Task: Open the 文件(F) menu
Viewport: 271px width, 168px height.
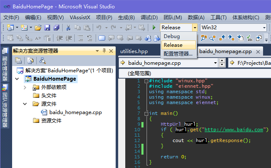Action: [11, 18]
